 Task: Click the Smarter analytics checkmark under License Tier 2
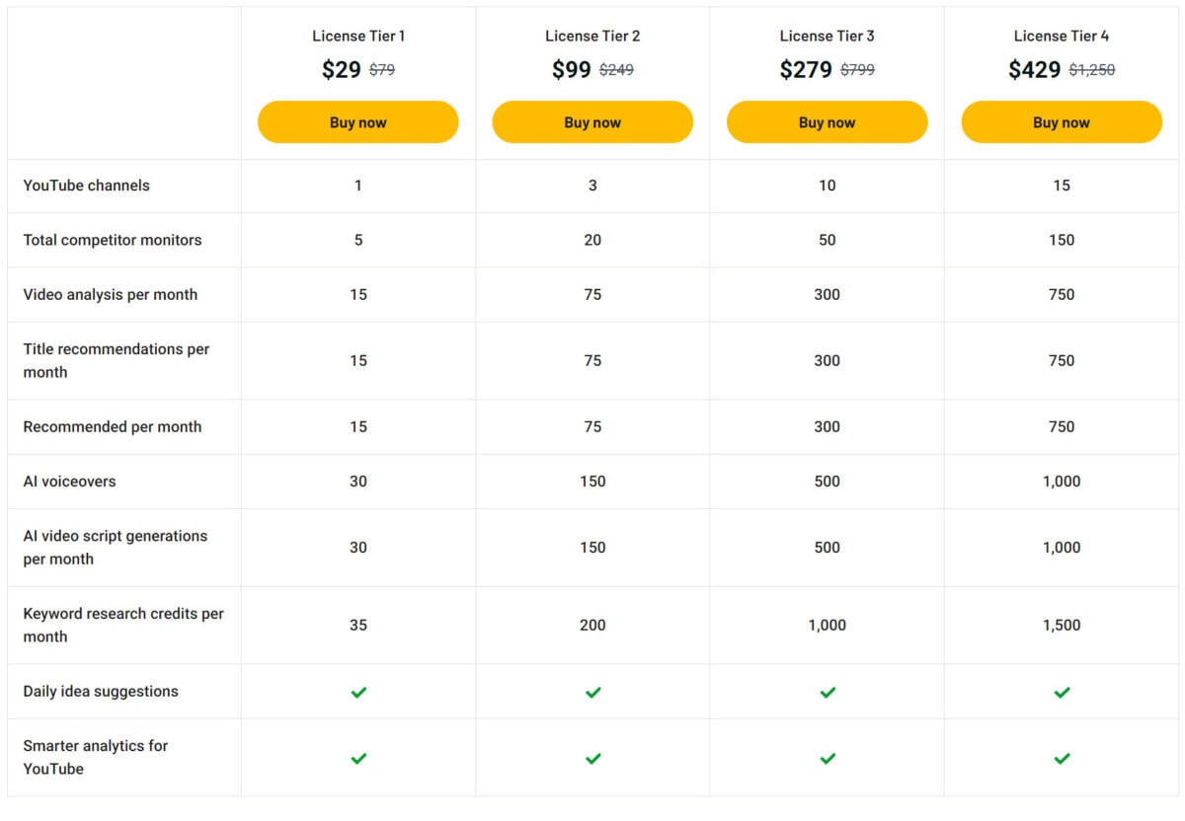point(592,758)
